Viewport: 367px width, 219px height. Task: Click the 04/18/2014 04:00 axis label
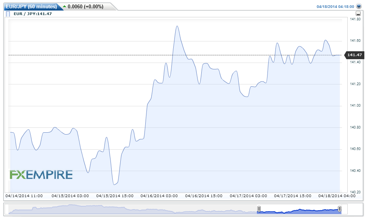click(337, 196)
